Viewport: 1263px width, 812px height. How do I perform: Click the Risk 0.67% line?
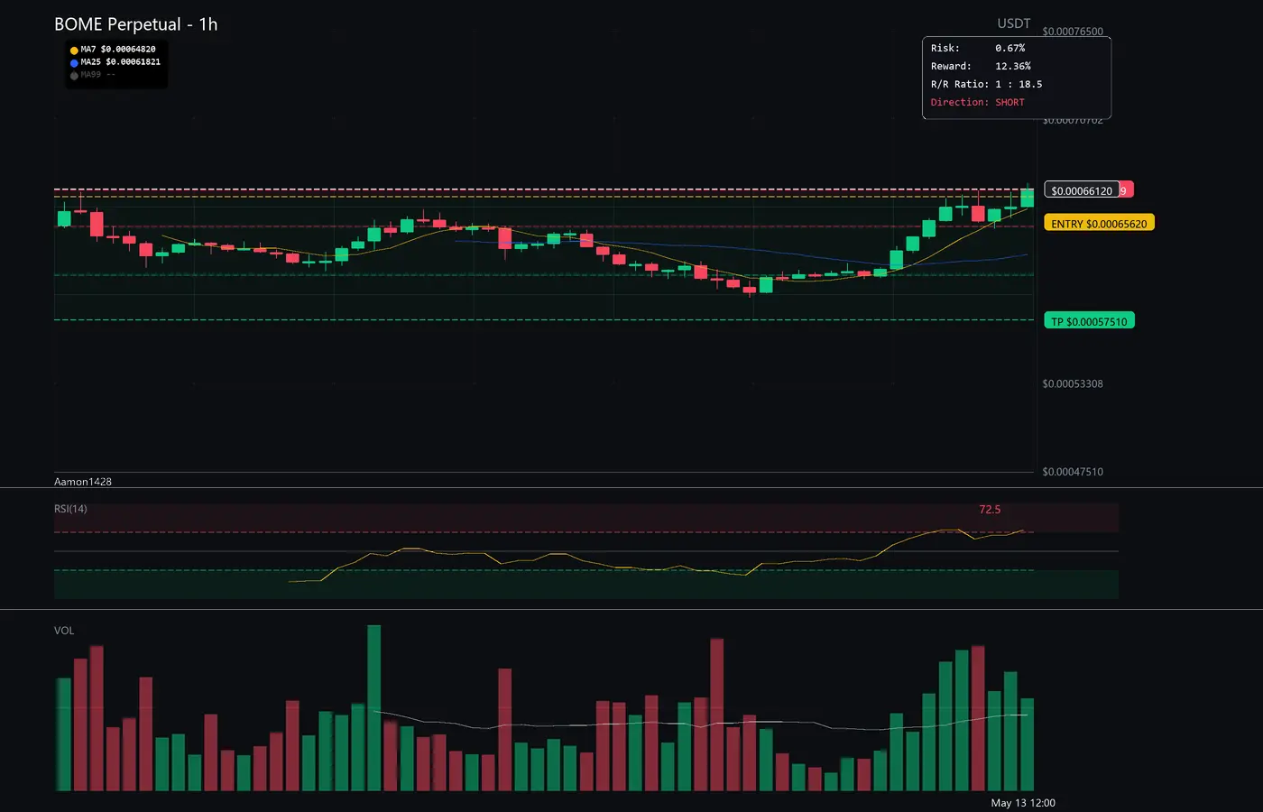coord(978,48)
